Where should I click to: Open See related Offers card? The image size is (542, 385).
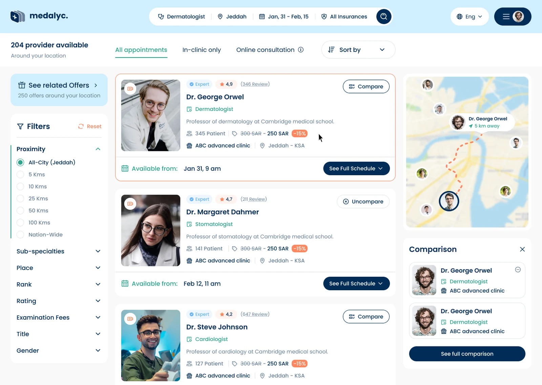pyautogui.click(x=59, y=90)
